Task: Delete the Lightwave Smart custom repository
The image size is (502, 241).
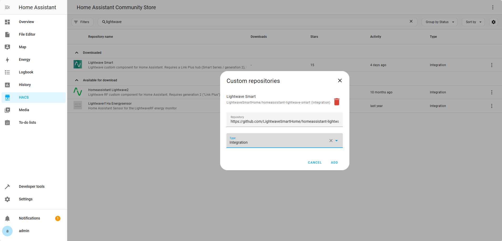Action: pos(337,102)
